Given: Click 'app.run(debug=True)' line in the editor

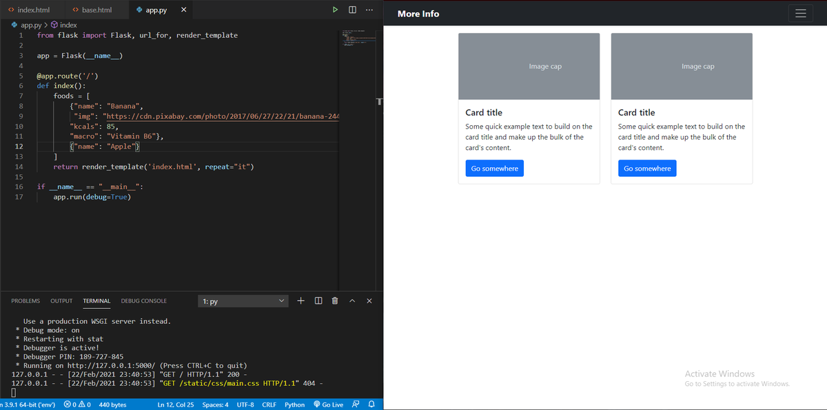Looking at the screenshot, I should [92, 197].
